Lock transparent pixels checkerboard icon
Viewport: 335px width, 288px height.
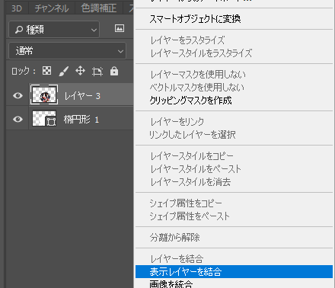(46, 71)
